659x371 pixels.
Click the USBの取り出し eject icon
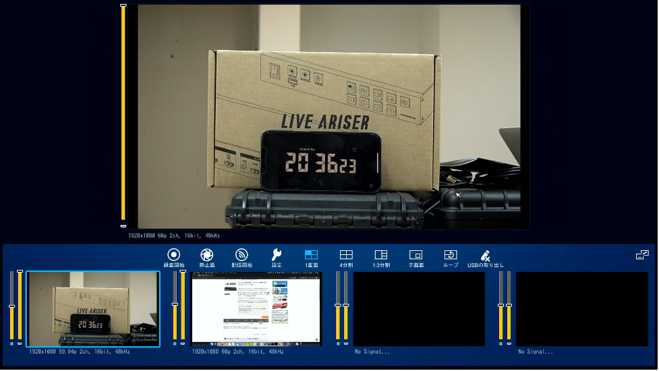coord(485,255)
